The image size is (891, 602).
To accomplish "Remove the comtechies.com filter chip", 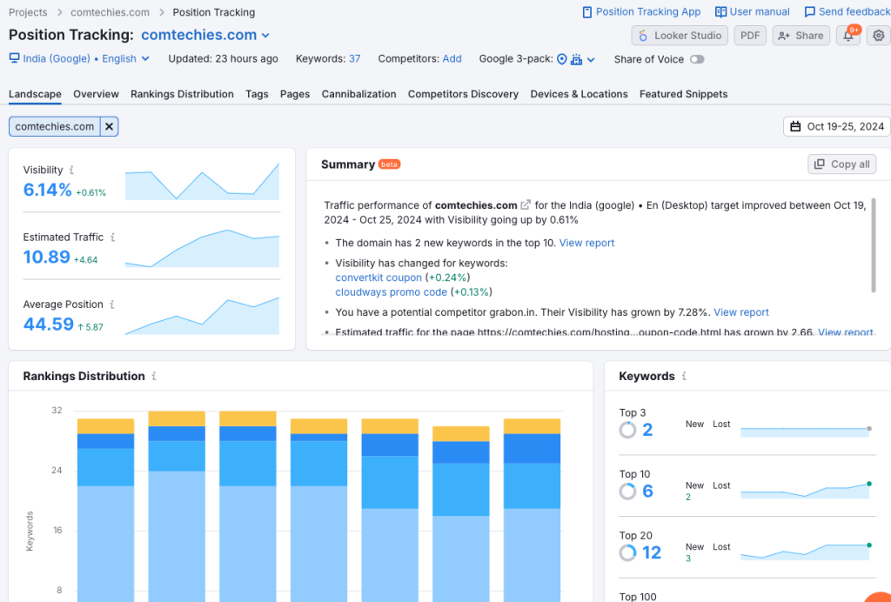I will point(108,126).
